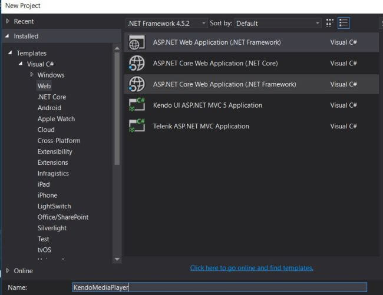Select the Cloud category

pyautogui.click(x=46, y=130)
